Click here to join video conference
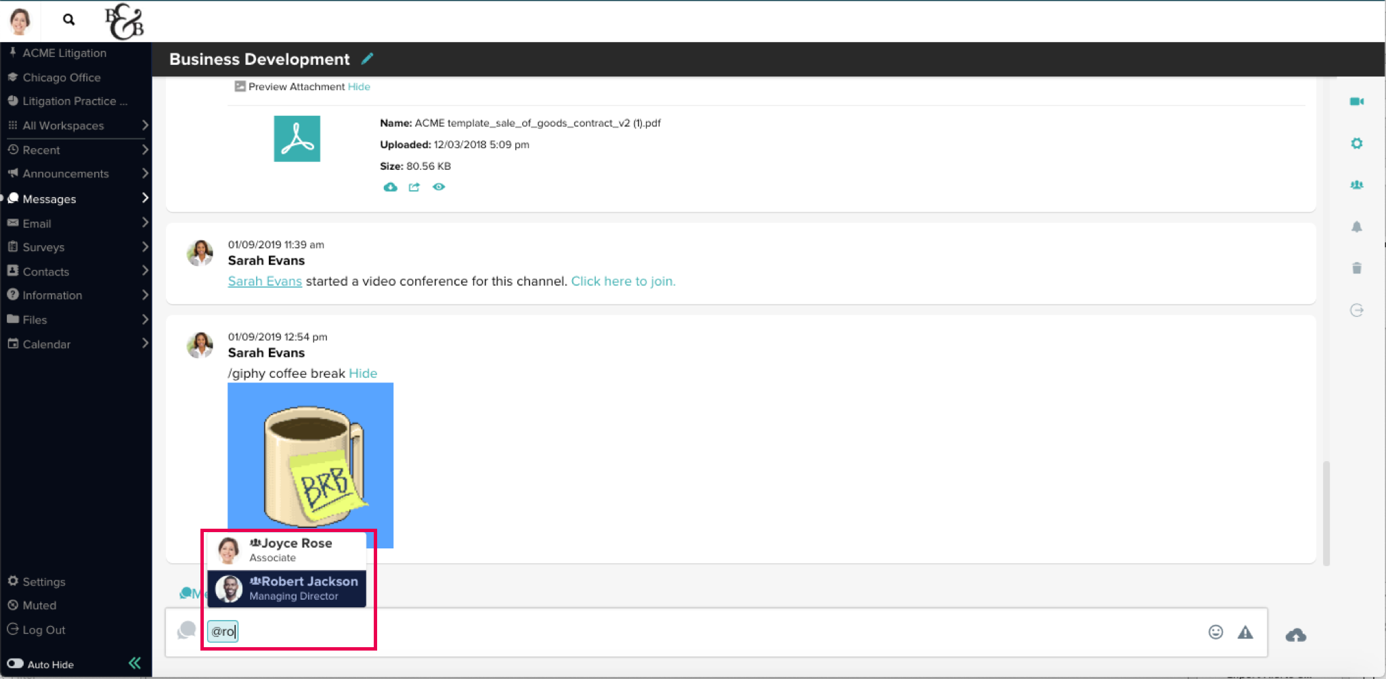This screenshot has width=1386, height=679. (623, 281)
